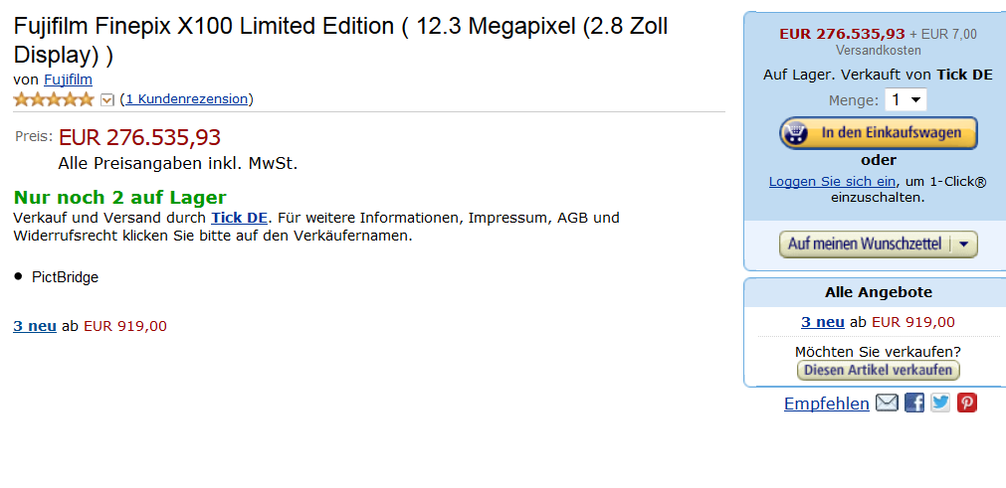Share the product via Twitter icon
Image resolution: width=1006 pixels, height=488 pixels.
[940, 404]
